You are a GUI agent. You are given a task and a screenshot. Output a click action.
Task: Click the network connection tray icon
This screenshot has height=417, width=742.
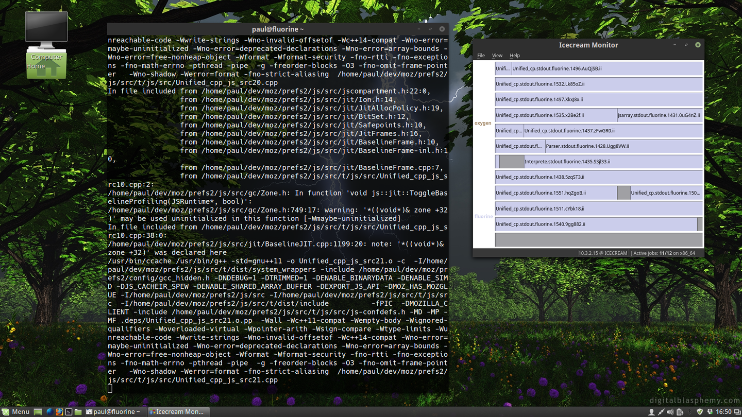[661, 412]
